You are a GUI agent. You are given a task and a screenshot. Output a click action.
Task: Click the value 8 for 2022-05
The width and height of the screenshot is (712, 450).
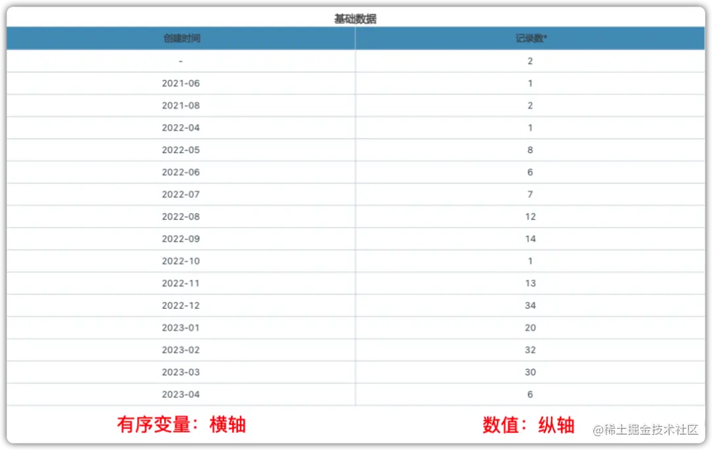[530, 150]
